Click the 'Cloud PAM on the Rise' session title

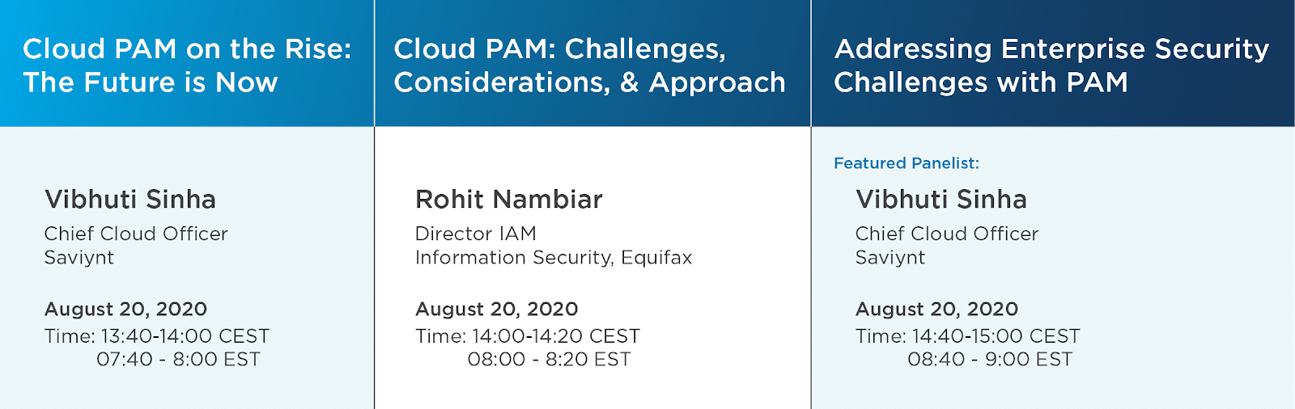tap(187, 65)
